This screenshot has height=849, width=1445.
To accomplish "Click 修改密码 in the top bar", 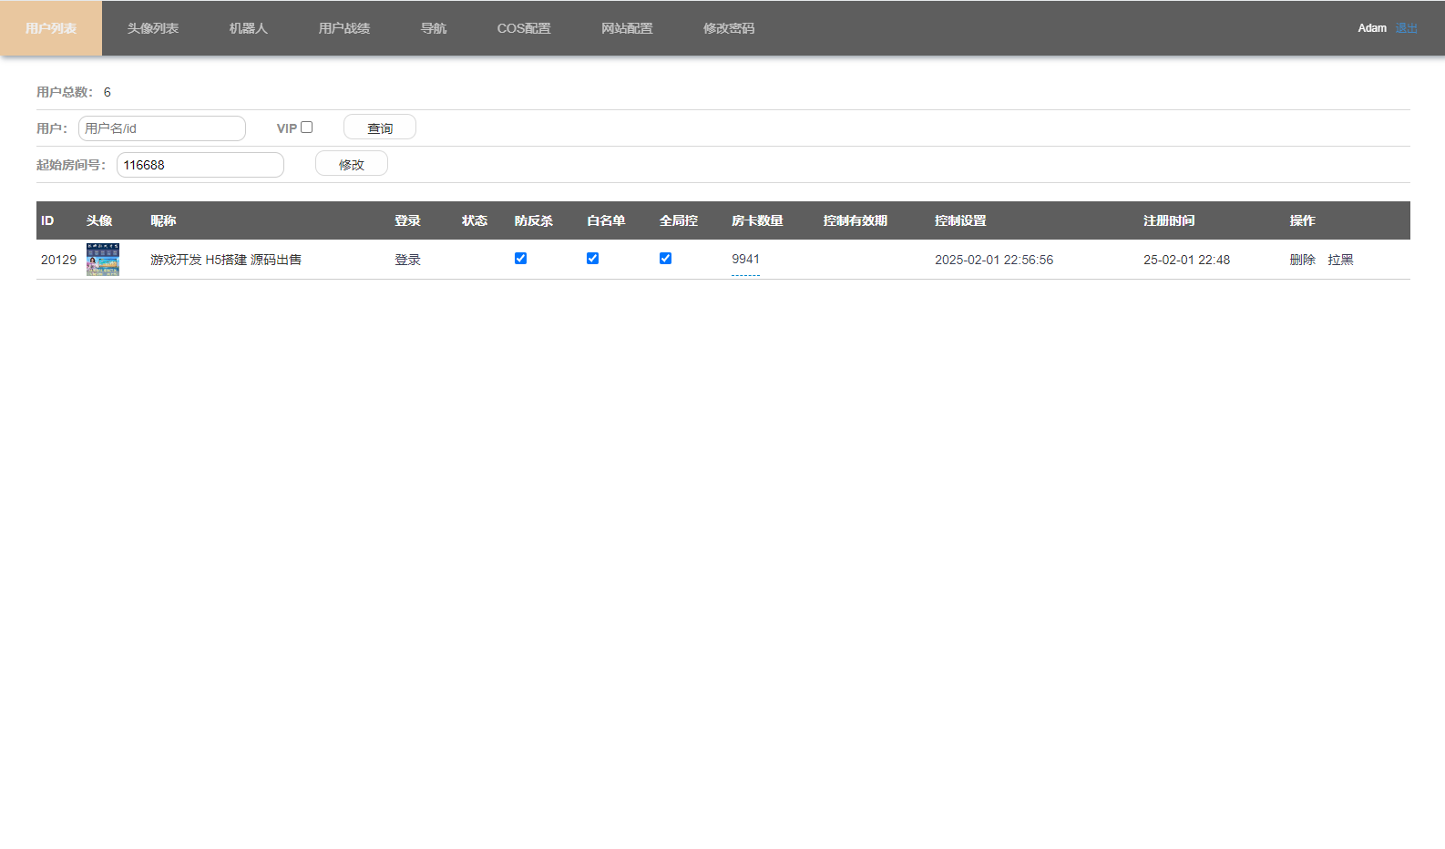I will [x=729, y=28].
